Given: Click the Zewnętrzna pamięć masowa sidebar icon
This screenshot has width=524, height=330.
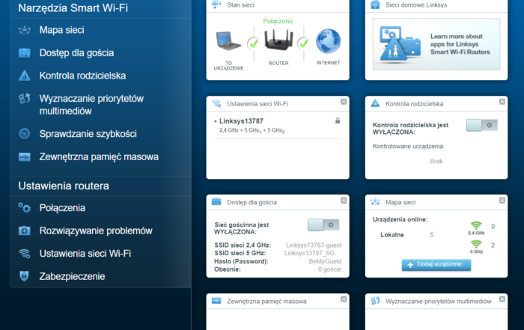Looking at the screenshot, I should (25, 156).
